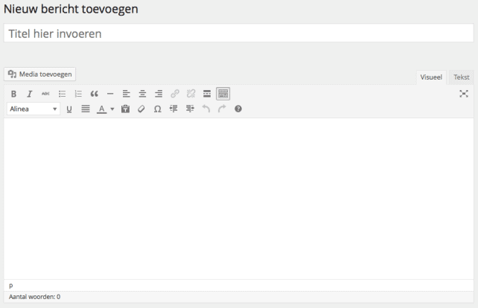Switch to the Tekst editor tab

click(x=462, y=77)
